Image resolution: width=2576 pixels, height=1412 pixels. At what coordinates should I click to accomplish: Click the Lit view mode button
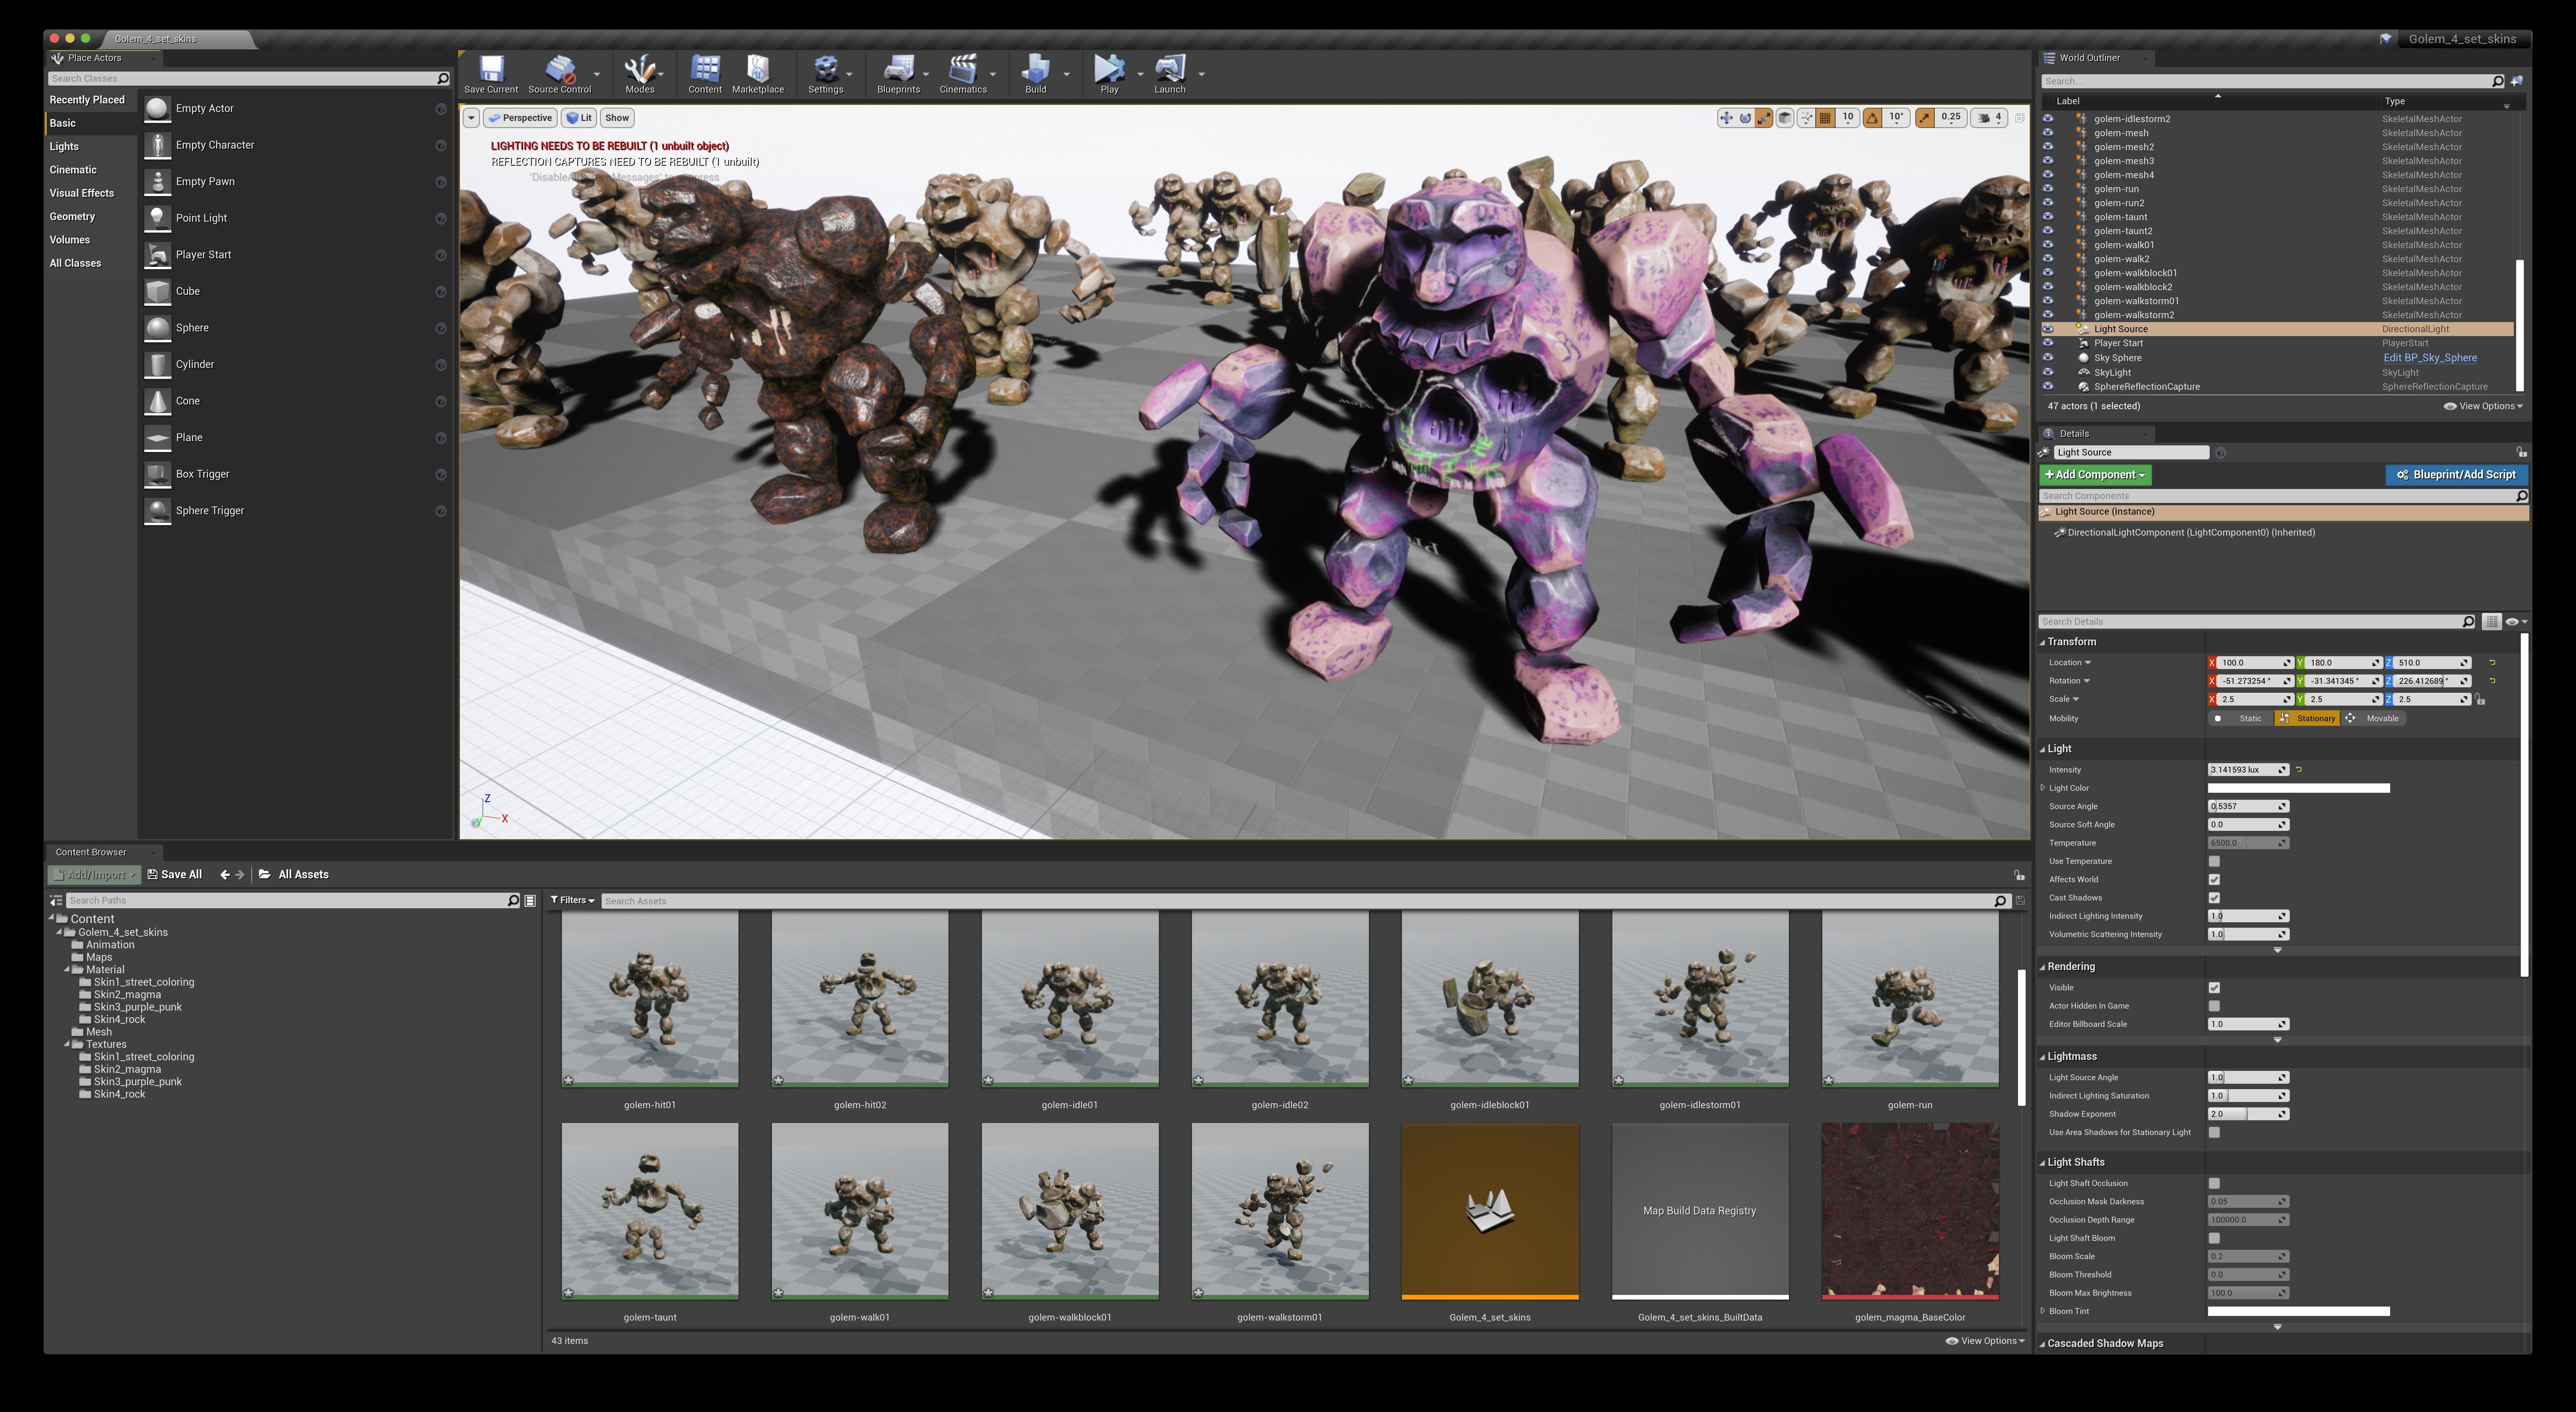pos(579,118)
